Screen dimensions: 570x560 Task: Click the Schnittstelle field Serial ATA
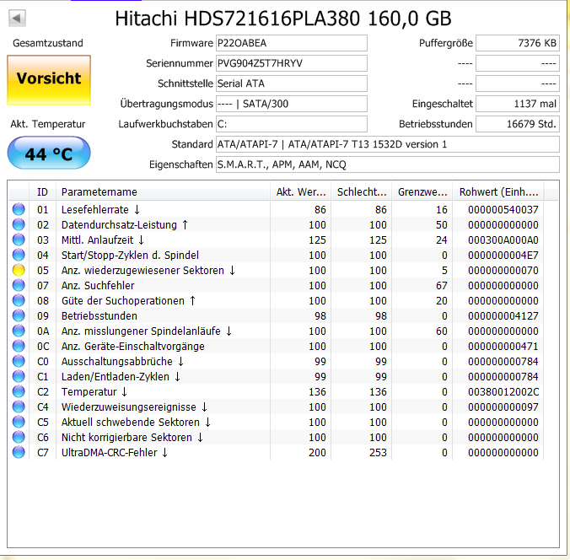(x=292, y=83)
